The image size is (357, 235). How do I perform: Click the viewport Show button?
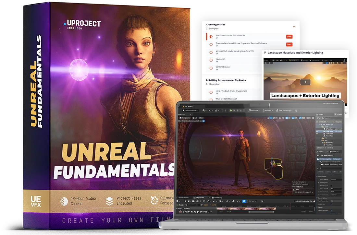click(x=201, y=118)
